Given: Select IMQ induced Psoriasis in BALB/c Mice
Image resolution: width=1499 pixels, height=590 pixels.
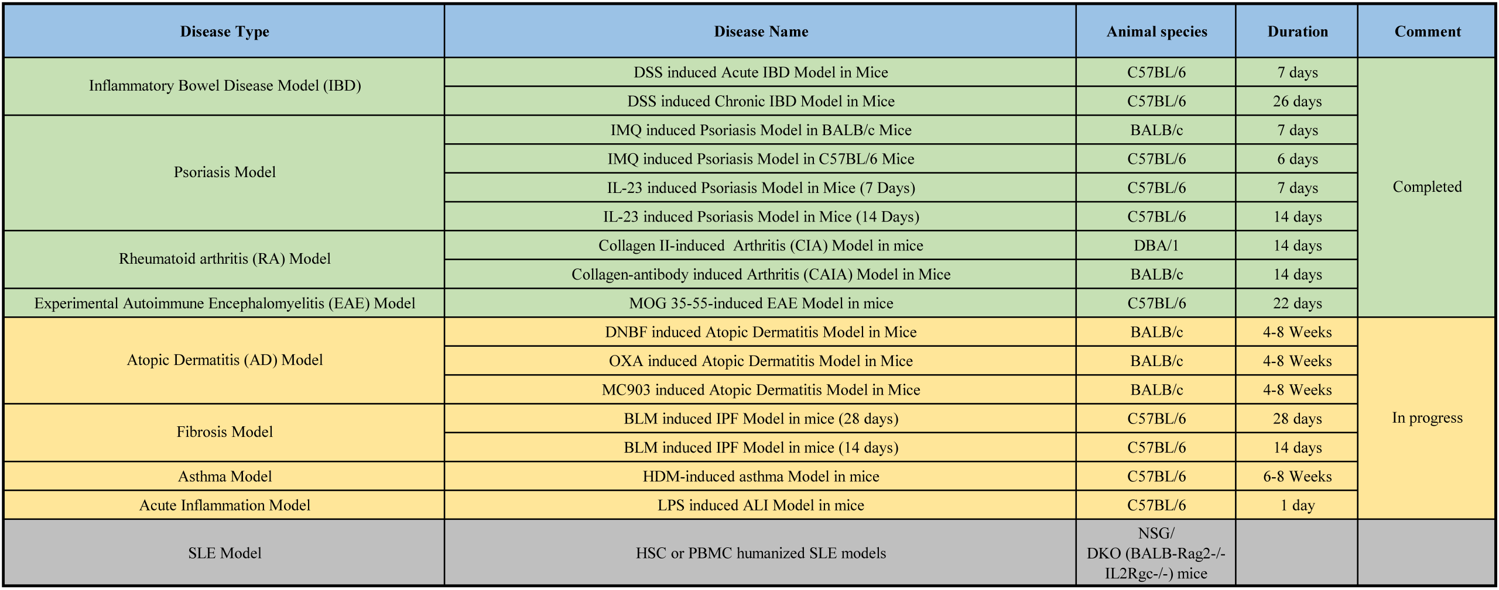Looking at the screenshot, I should click(760, 130).
